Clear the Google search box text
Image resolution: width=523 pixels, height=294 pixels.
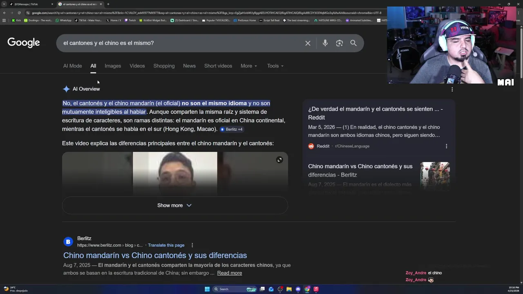308,43
